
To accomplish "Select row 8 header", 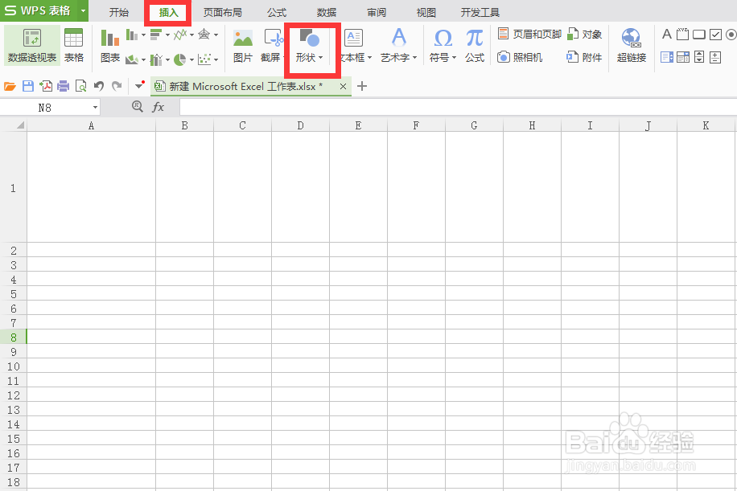I will pyautogui.click(x=13, y=337).
